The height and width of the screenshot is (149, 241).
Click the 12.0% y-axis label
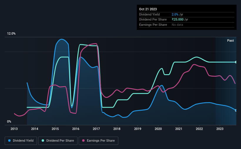[x=11, y=34]
